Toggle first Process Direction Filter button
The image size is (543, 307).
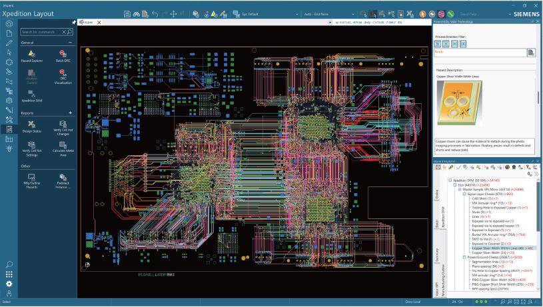coord(438,43)
